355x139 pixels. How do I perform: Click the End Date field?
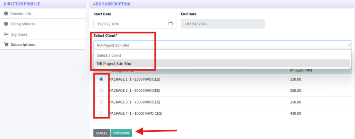tap(222, 24)
